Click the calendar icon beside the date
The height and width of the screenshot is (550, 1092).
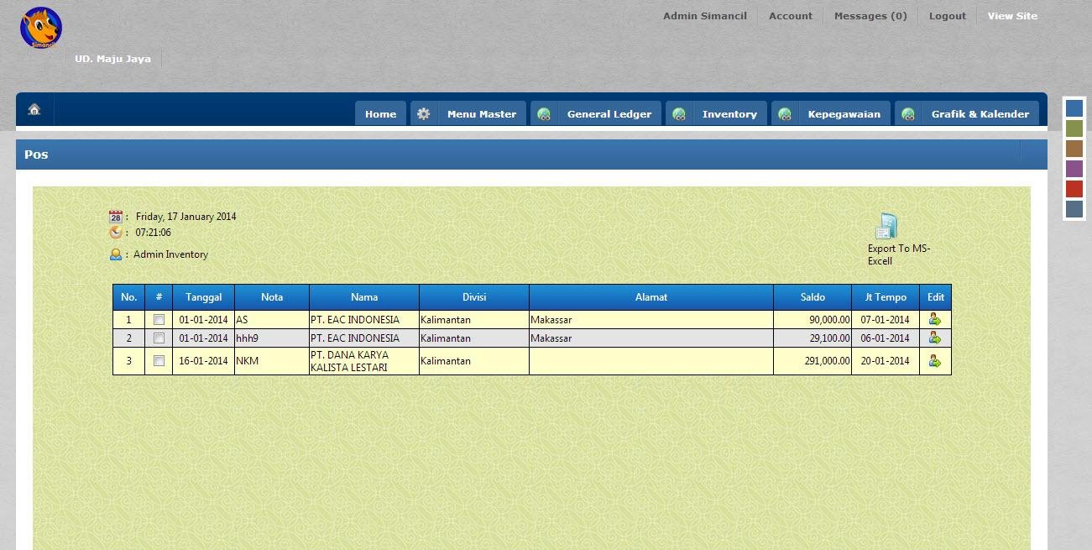click(117, 216)
